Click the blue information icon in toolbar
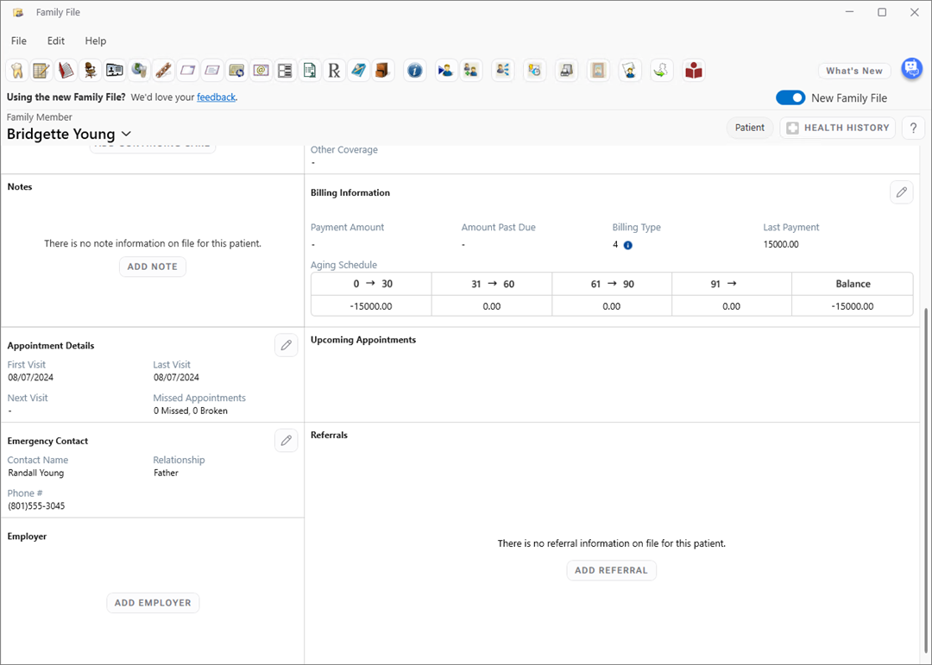Image resolution: width=932 pixels, height=665 pixels. (415, 71)
